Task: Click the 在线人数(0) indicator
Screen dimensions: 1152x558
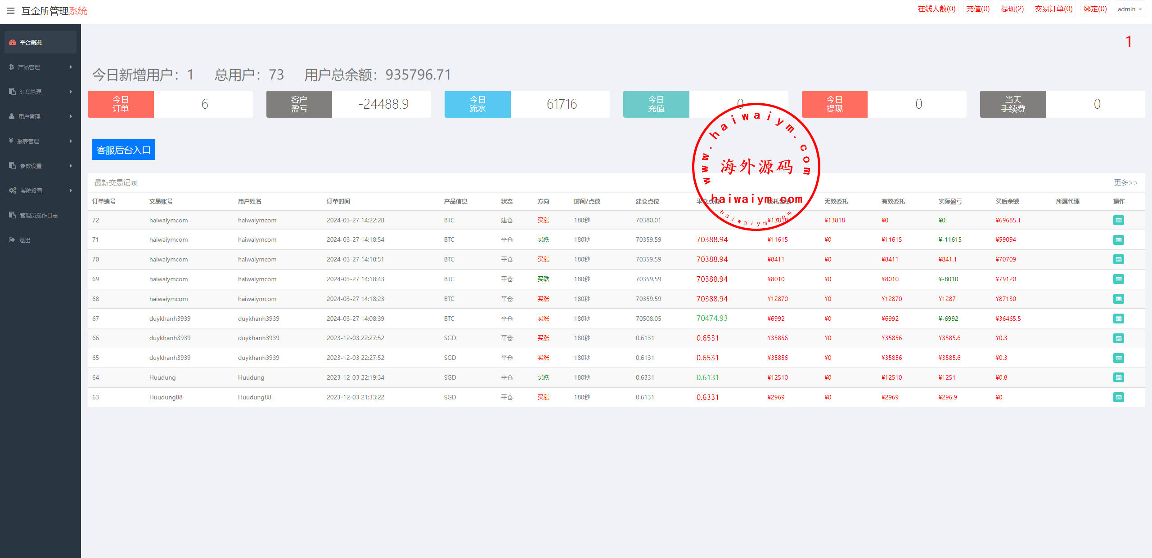Action: (936, 9)
